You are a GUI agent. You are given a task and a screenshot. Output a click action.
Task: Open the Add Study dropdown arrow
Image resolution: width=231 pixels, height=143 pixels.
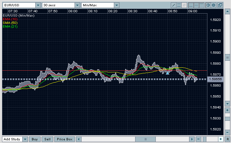click(x=25, y=139)
